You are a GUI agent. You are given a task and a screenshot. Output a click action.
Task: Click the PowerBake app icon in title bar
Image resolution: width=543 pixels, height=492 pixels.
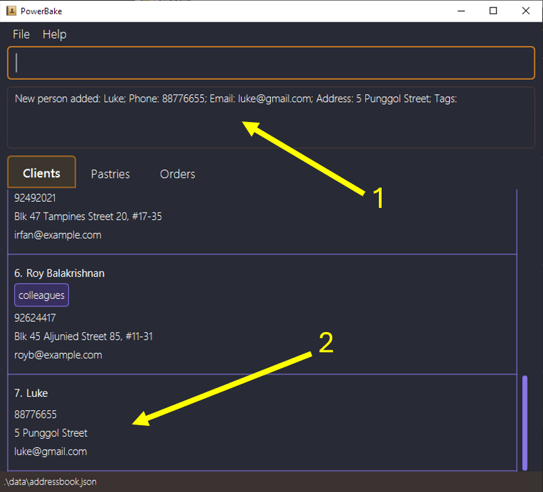[x=11, y=11]
